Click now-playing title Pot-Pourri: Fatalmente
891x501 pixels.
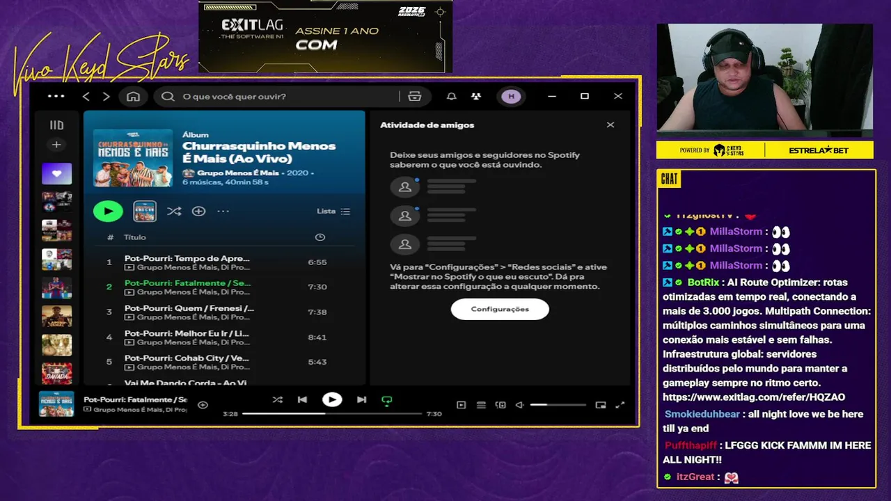[135, 400]
